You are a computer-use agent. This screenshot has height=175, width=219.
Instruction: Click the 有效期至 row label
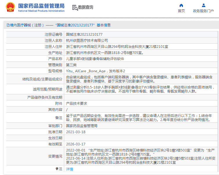pyautogui.click(x=55, y=144)
